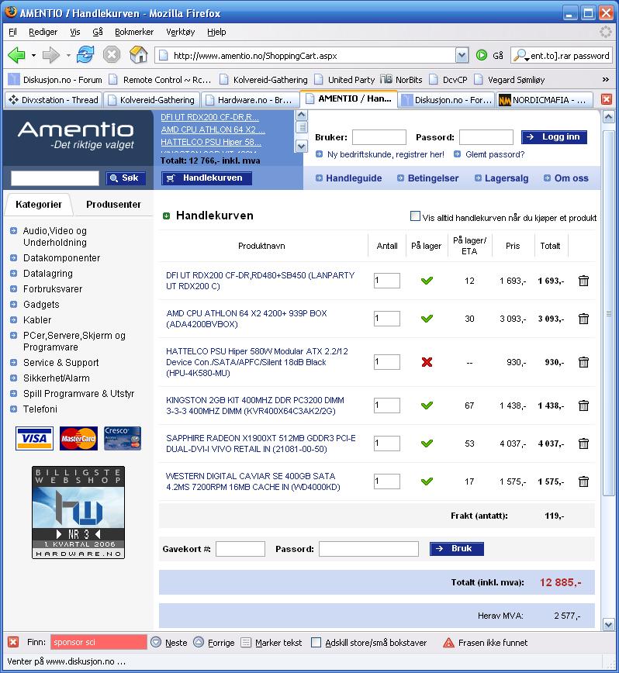Open the Handleguide link

[353, 178]
